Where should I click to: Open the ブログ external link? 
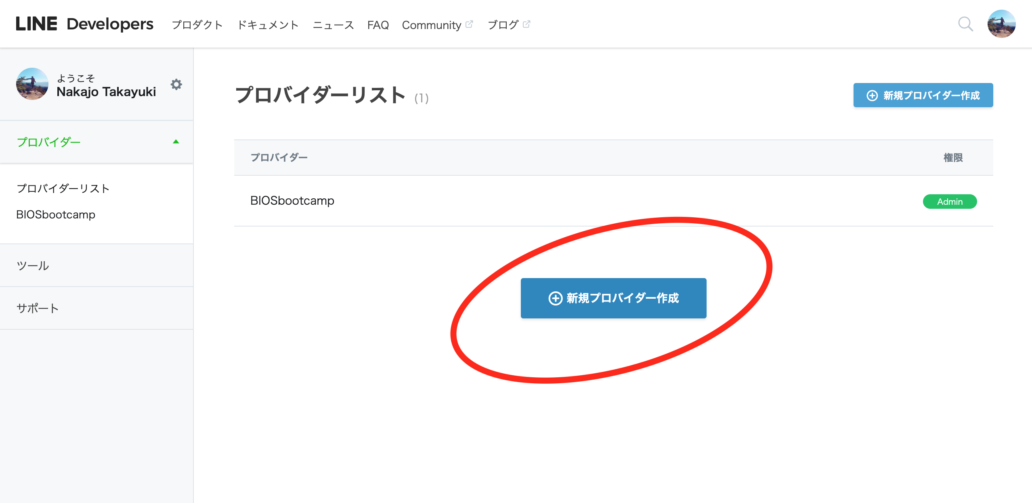tap(509, 25)
